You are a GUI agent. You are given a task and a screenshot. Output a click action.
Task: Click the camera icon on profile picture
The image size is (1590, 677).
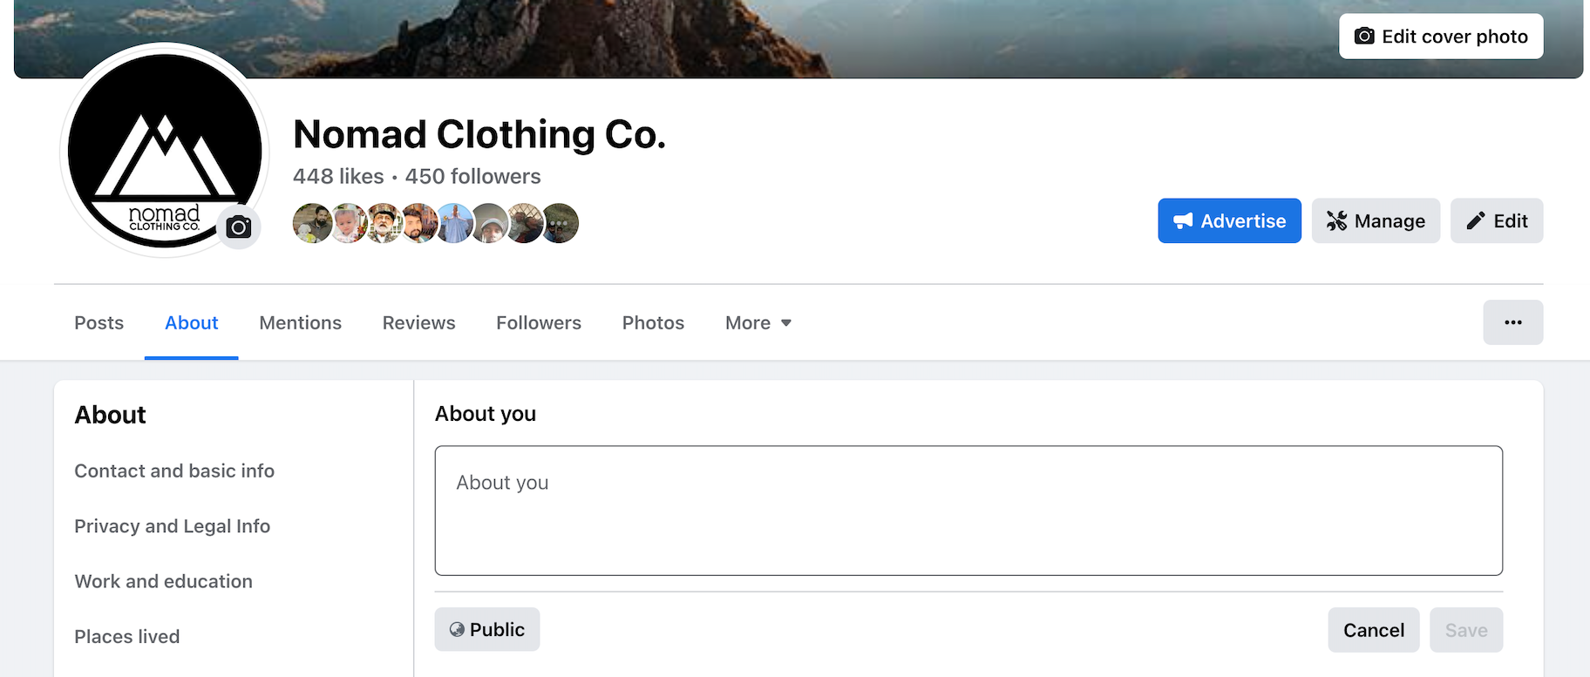coord(238,227)
